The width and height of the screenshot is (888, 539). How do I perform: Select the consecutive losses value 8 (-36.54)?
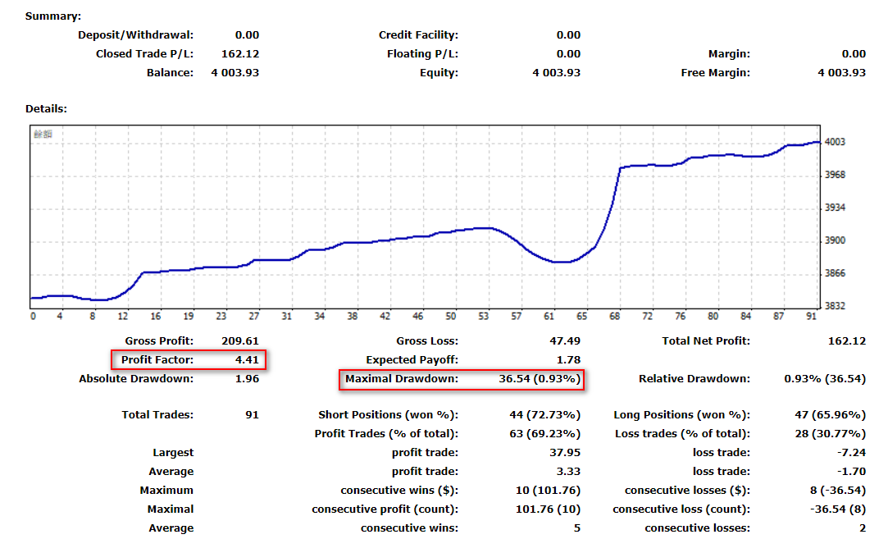(x=838, y=491)
